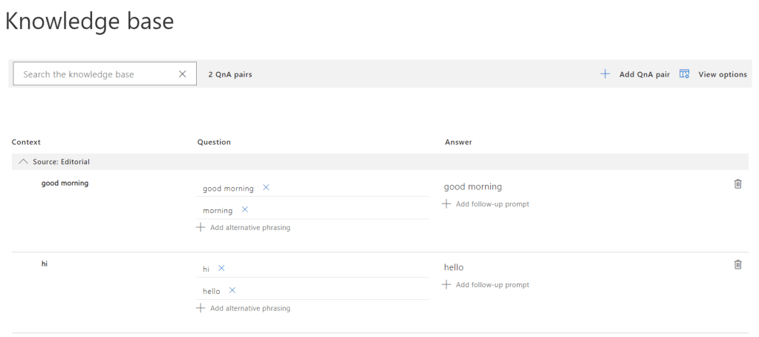This screenshot has height=337, width=759.
Task: Click the Add QnA pair plus icon
Action: point(605,74)
